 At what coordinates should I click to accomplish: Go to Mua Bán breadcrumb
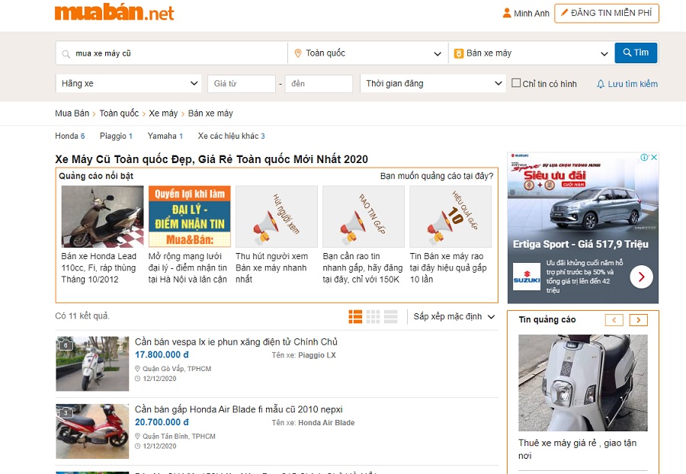[72, 114]
